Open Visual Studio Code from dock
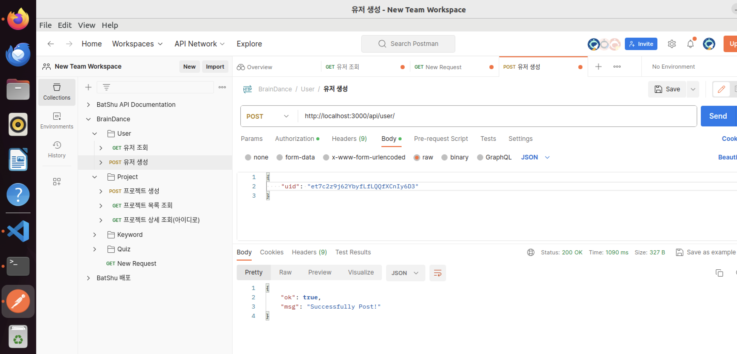The height and width of the screenshot is (354, 737). (18, 231)
